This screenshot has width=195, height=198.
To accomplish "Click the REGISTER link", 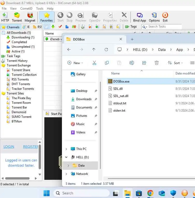I will 30,147.
